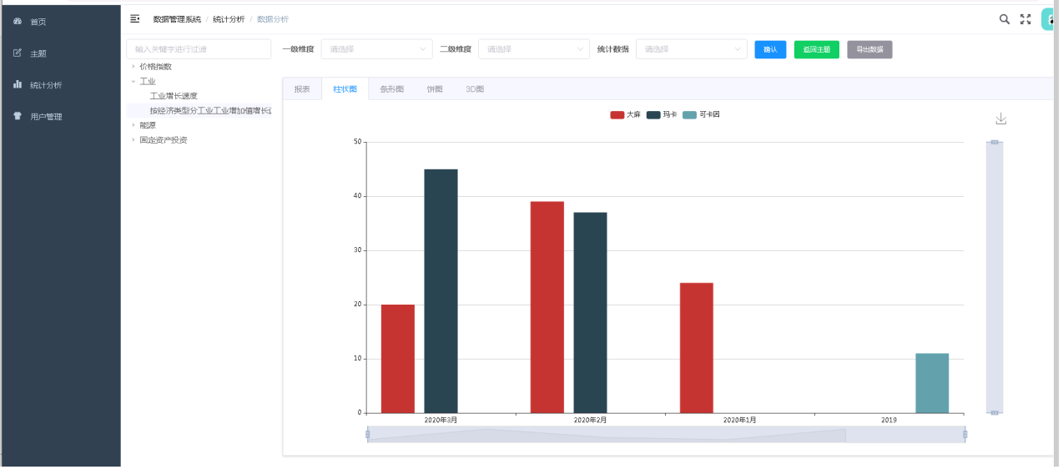Open the 一级维度 dropdown

tap(377, 49)
